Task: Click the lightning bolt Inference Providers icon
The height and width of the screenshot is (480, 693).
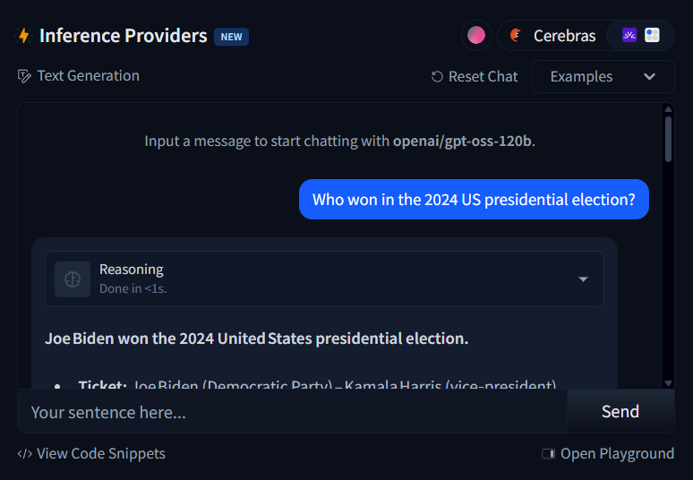Action: point(24,36)
